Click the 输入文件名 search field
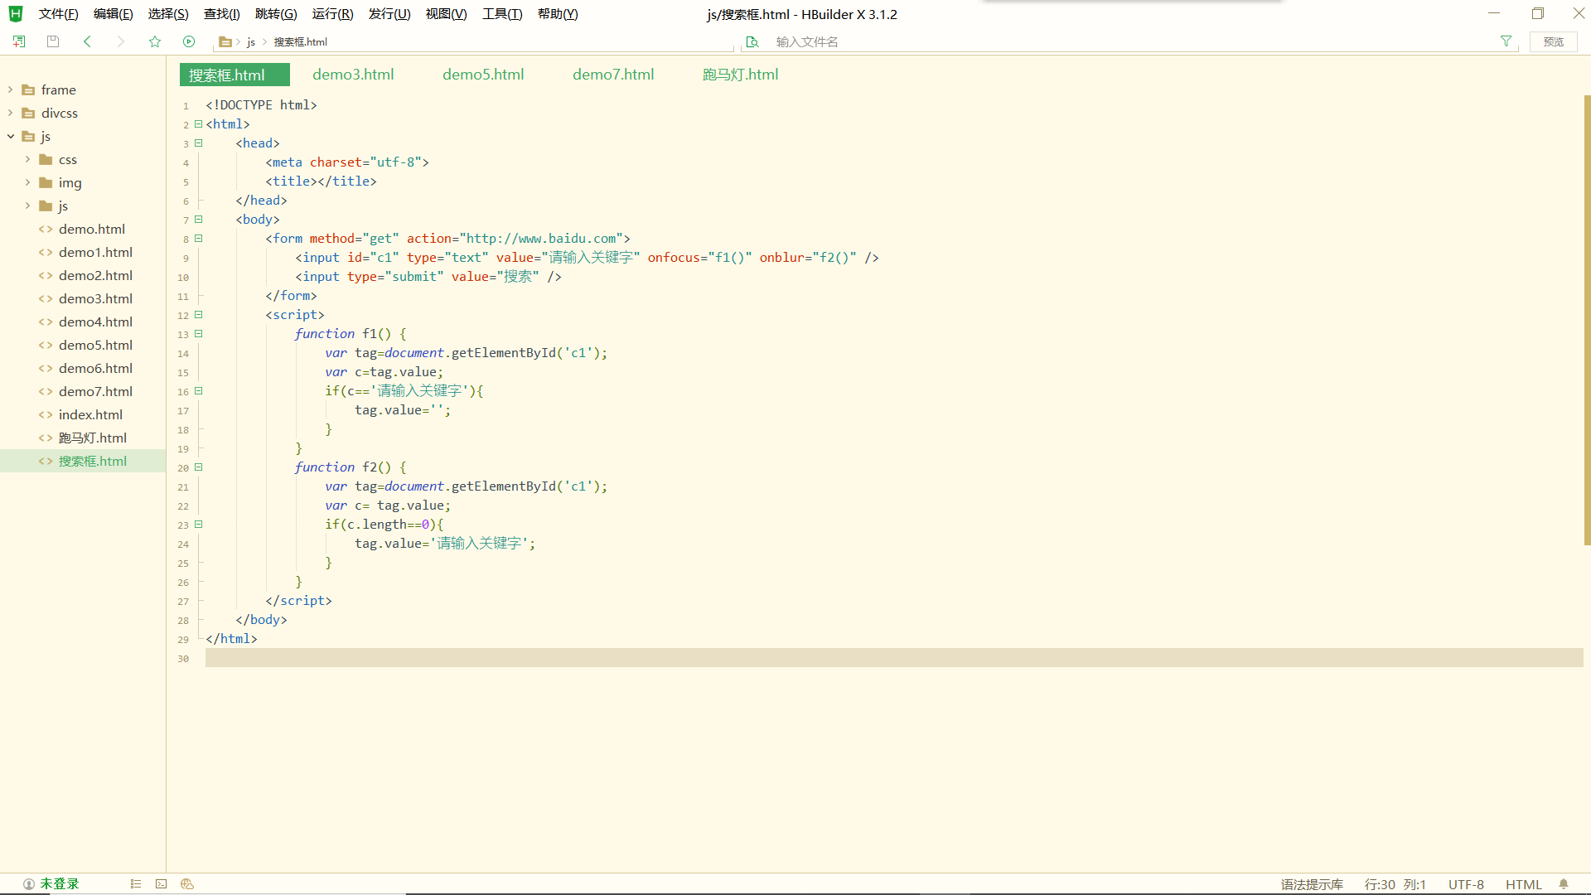Screen dimensions: 1591x895 tap(1131, 41)
